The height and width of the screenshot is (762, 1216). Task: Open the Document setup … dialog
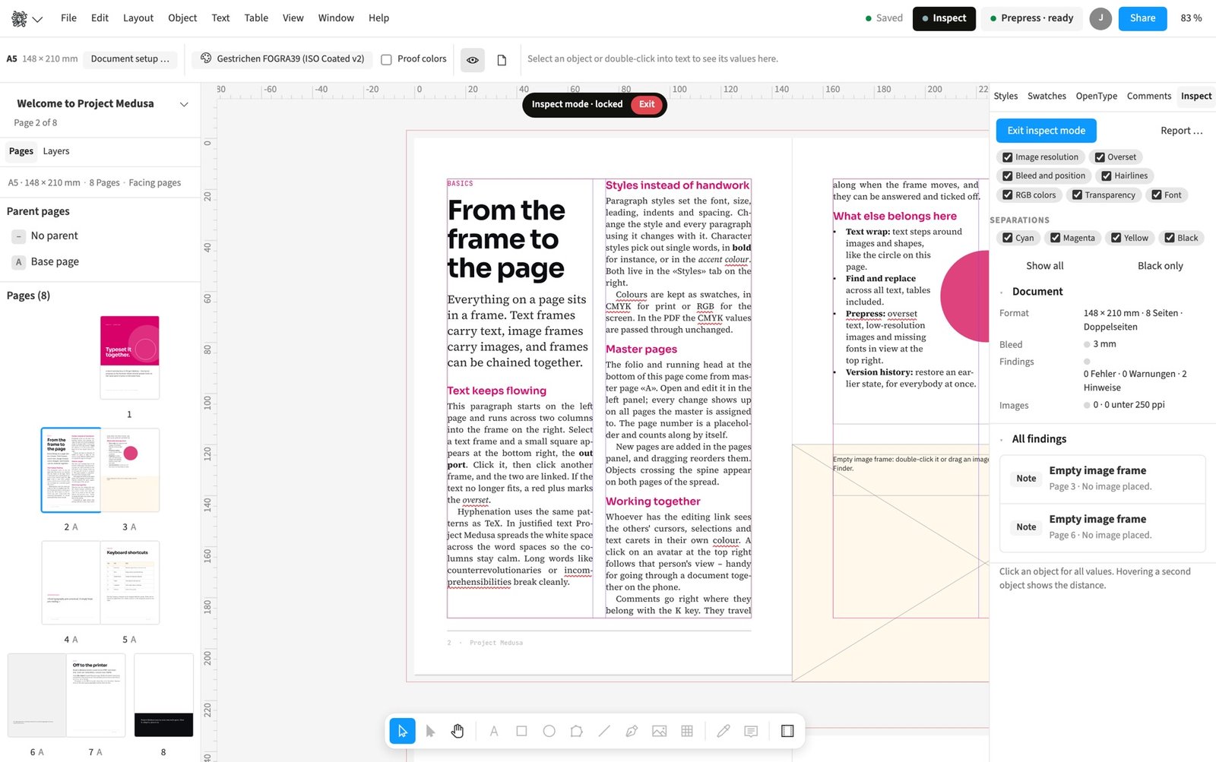pos(130,59)
